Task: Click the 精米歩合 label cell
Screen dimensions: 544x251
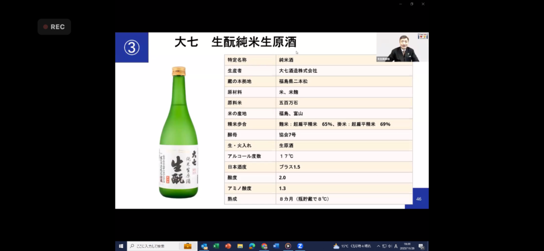Action: [x=250, y=124]
